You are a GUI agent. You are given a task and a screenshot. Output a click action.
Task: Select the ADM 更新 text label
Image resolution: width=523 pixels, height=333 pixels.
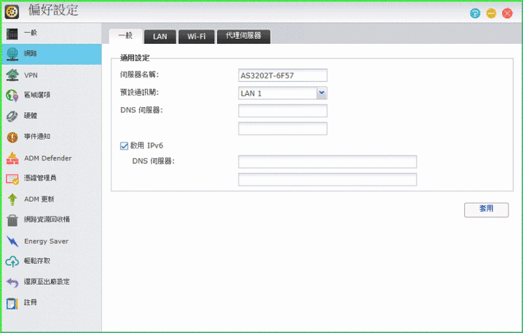(39, 199)
